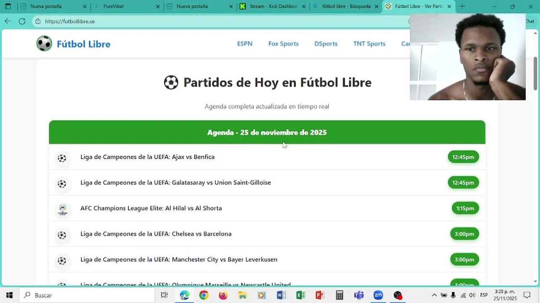Click 3:00pm time badge for Chelsea vs Barcelona

(464, 234)
